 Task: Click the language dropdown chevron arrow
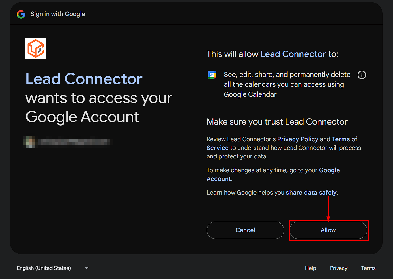[x=86, y=268]
